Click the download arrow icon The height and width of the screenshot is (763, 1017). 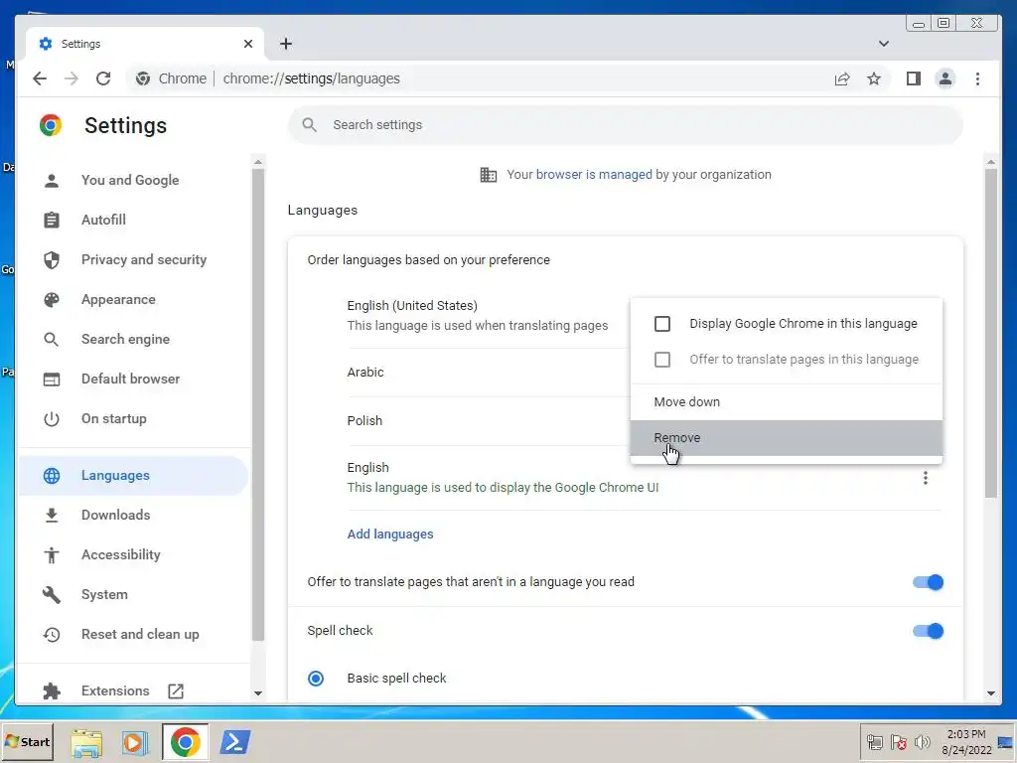52,515
